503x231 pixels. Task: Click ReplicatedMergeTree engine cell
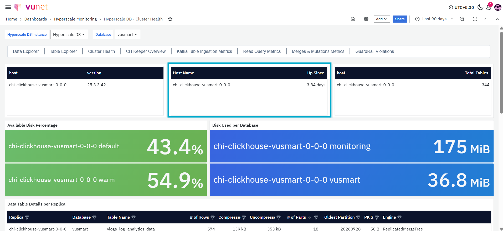click(403, 229)
